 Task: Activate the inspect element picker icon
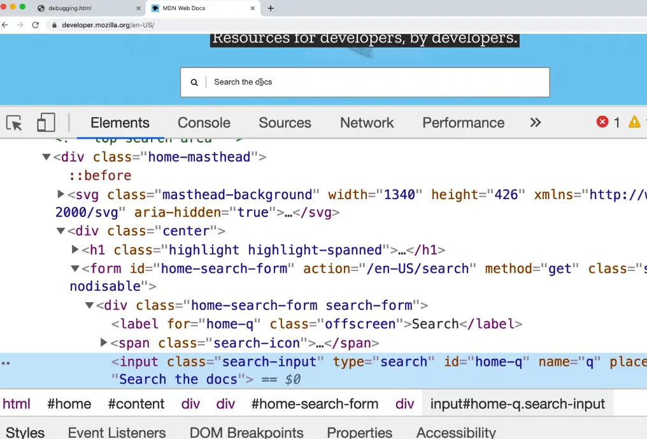tap(14, 123)
